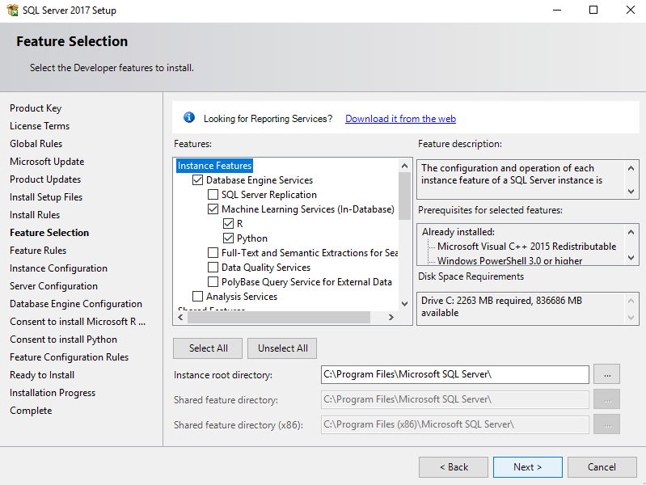Go to Instance Configuration step
Screen dimensions: 646x485
[x=58, y=268]
